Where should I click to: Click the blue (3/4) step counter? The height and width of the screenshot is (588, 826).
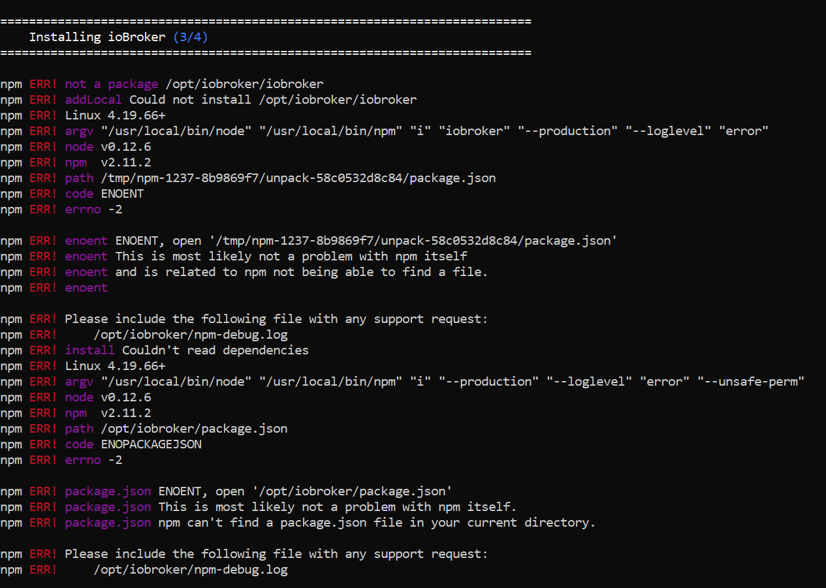pos(191,37)
